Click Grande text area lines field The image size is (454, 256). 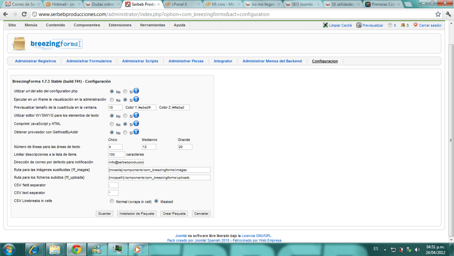(185, 147)
